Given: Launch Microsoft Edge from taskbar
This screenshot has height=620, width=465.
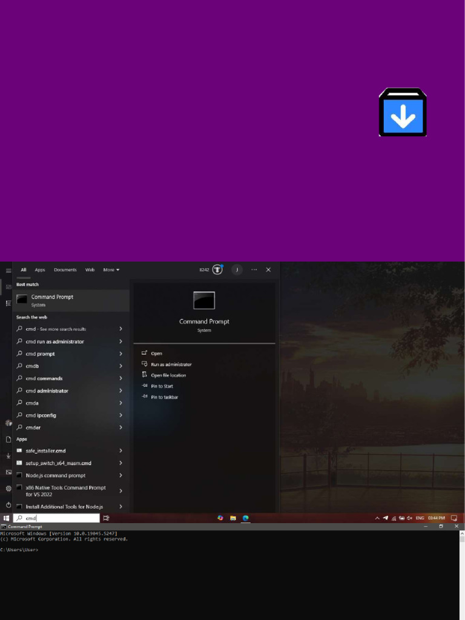Looking at the screenshot, I should [246, 518].
